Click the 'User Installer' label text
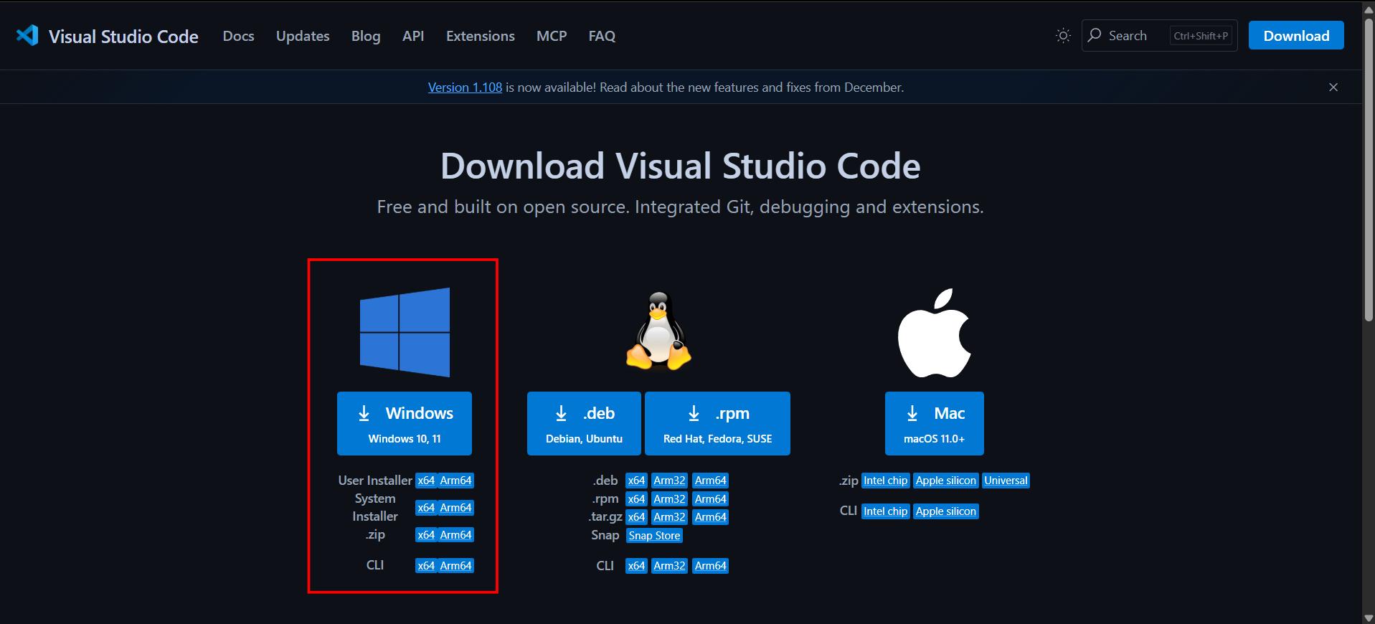Viewport: 1375px width, 624px height. click(x=375, y=481)
